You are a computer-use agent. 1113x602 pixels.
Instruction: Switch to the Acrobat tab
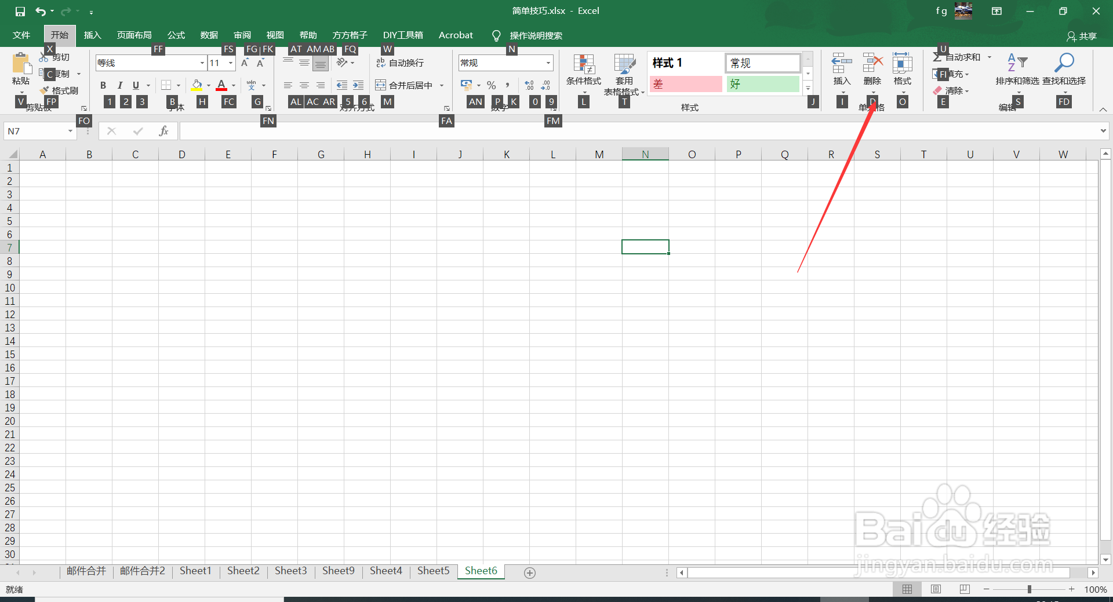[x=456, y=35]
